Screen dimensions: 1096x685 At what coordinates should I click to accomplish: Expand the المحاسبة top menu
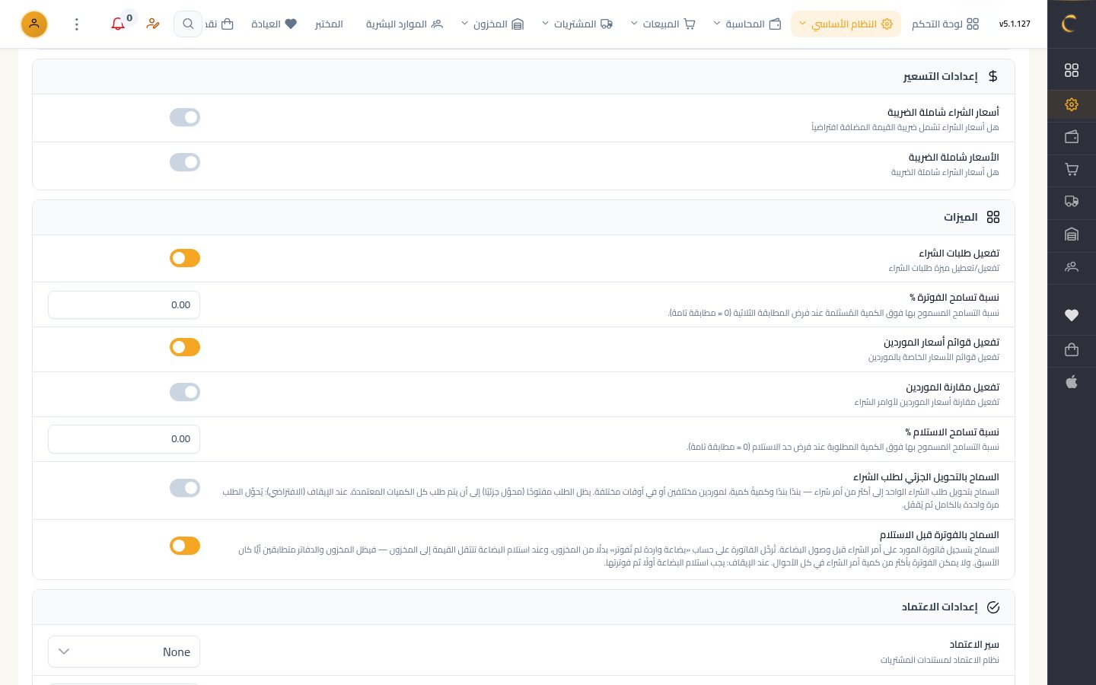747,24
